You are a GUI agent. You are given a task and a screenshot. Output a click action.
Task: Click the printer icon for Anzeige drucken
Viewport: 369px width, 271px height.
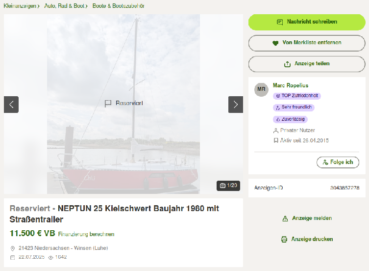(x=284, y=239)
